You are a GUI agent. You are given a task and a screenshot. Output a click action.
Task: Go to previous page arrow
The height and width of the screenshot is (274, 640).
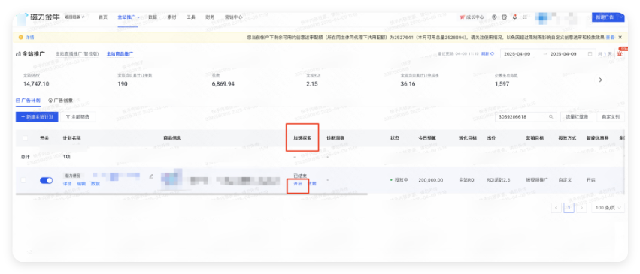[x=556, y=208]
